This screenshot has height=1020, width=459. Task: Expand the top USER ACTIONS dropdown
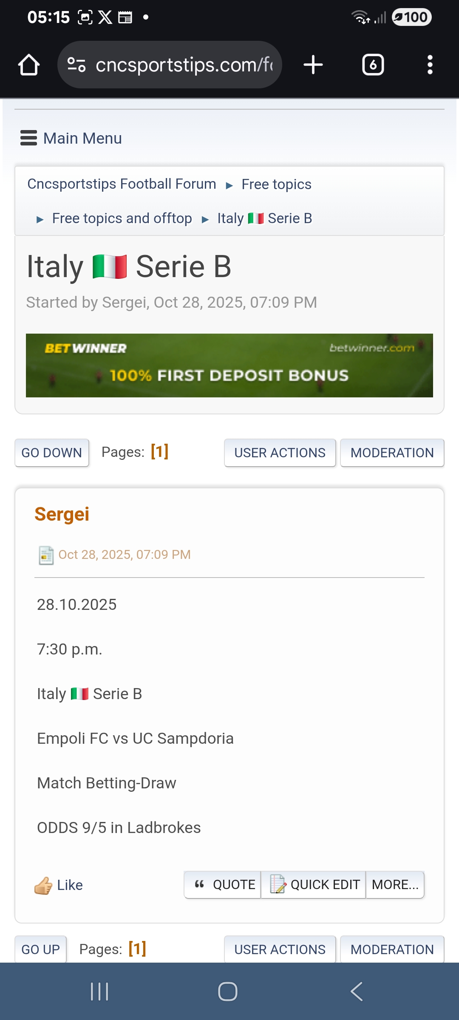[280, 453]
